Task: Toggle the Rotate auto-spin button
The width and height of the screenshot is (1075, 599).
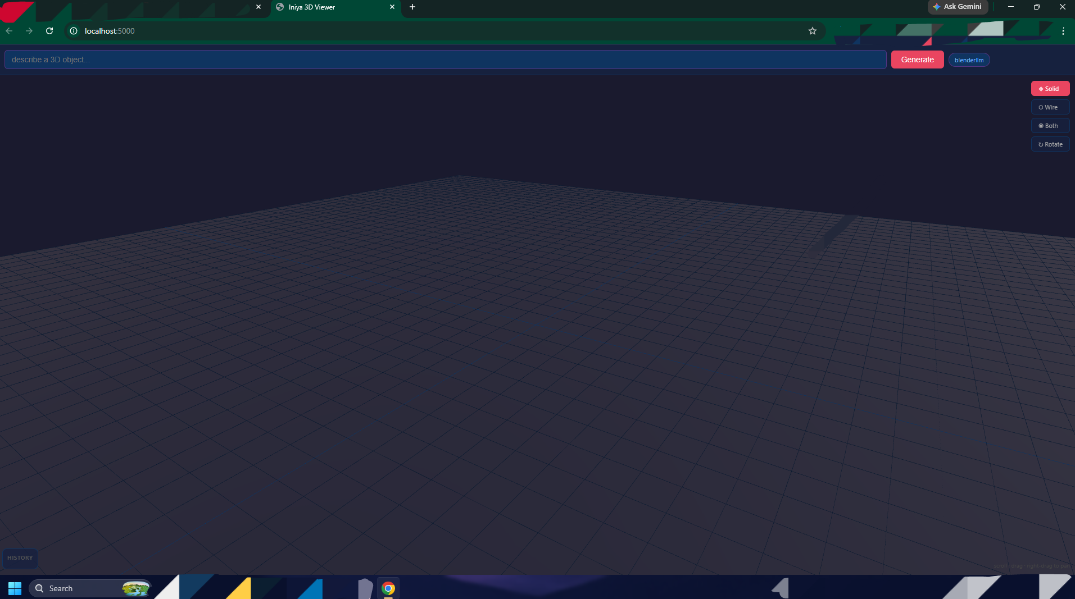Action: [x=1050, y=144]
